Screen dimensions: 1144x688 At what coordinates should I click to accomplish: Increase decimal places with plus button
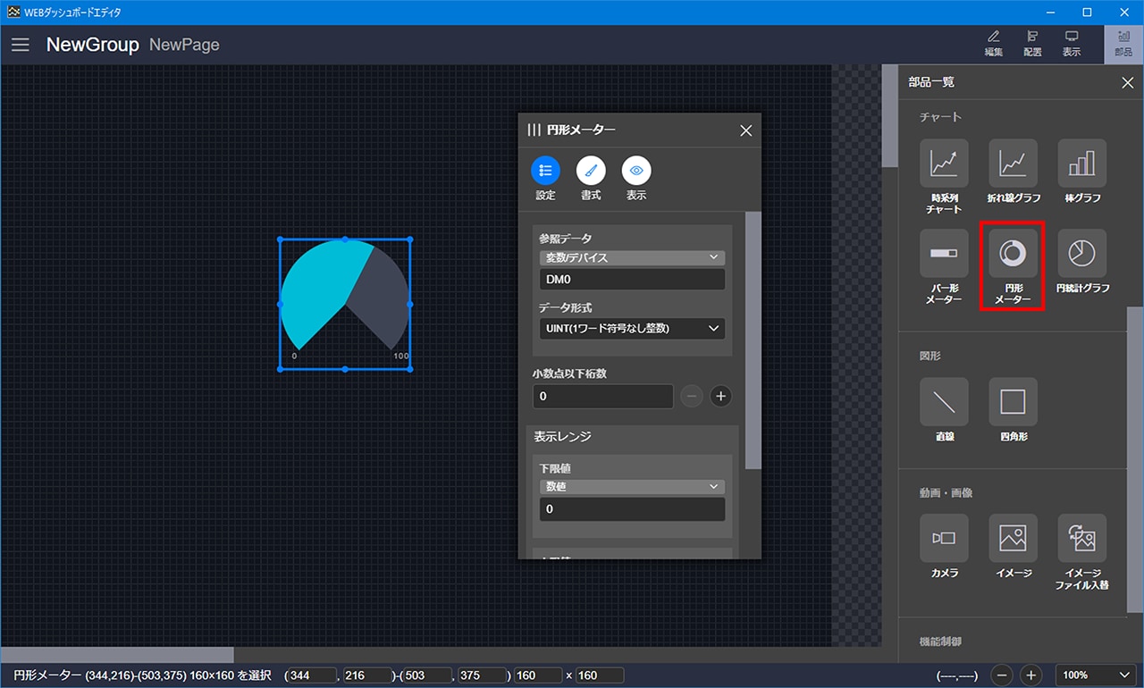tap(720, 396)
